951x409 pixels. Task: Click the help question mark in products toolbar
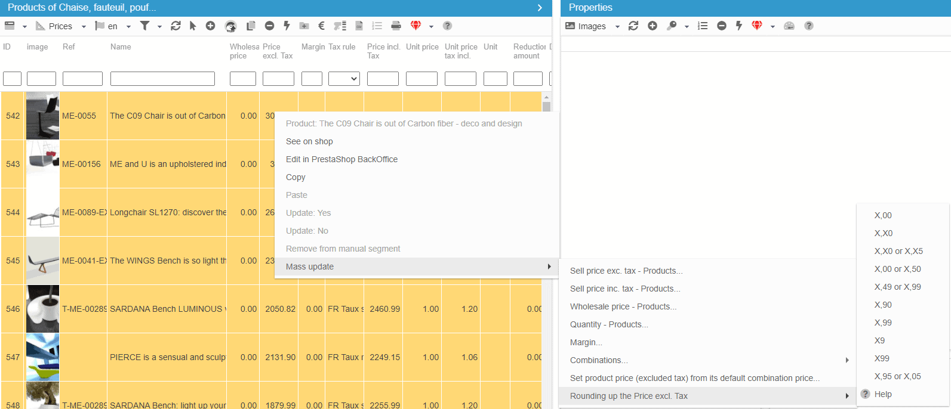447,26
